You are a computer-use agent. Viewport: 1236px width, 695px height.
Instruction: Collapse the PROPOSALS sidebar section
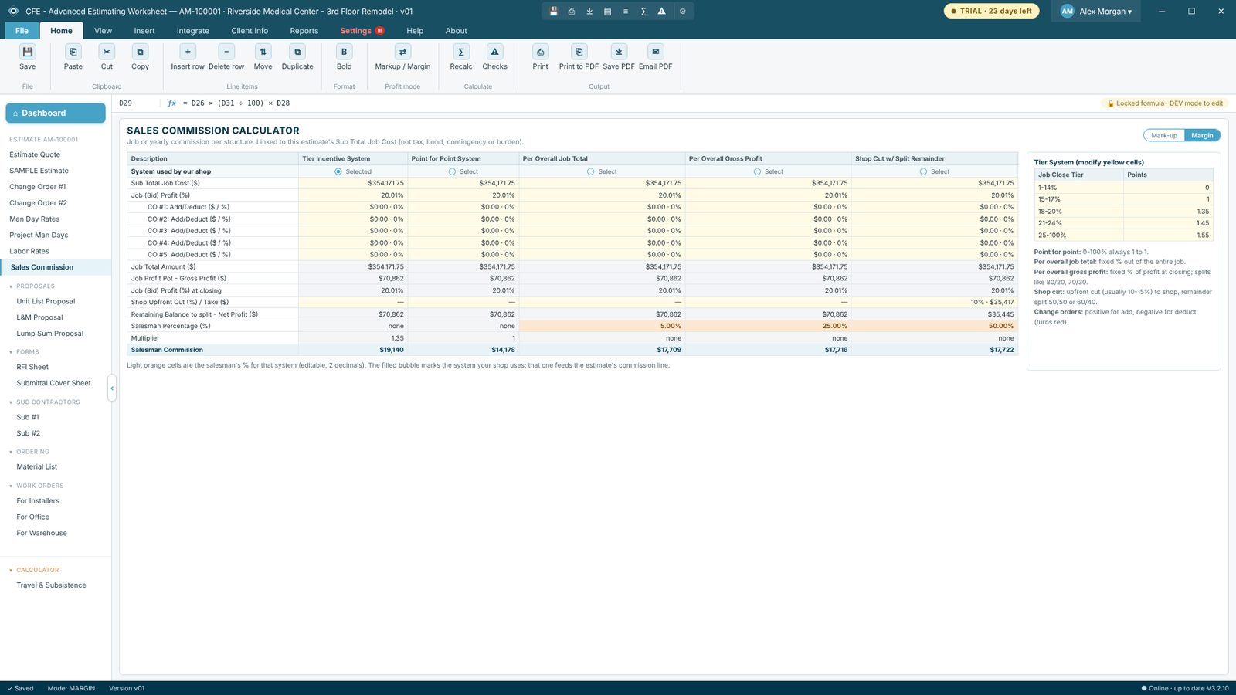tap(11, 286)
